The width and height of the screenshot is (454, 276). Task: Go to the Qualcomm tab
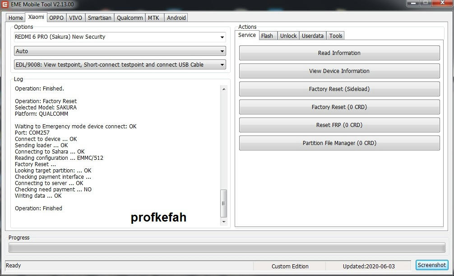pyautogui.click(x=130, y=18)
